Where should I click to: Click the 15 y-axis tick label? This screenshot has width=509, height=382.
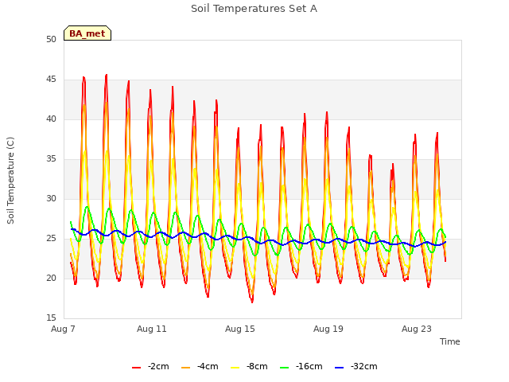tap(51, 318)
